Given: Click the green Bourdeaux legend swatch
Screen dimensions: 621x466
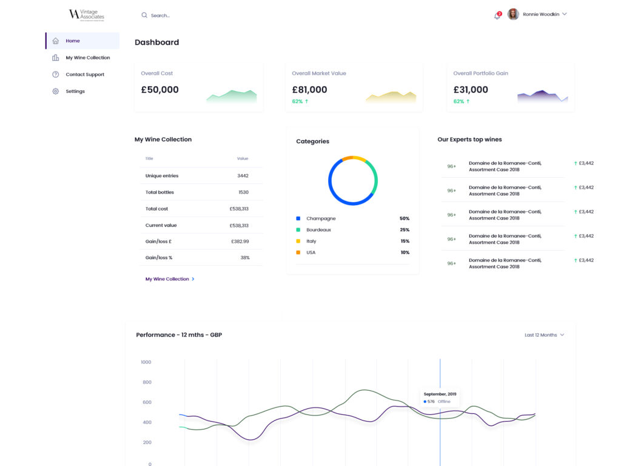Looking at the screenshot, I should click(x=298, y=230).
